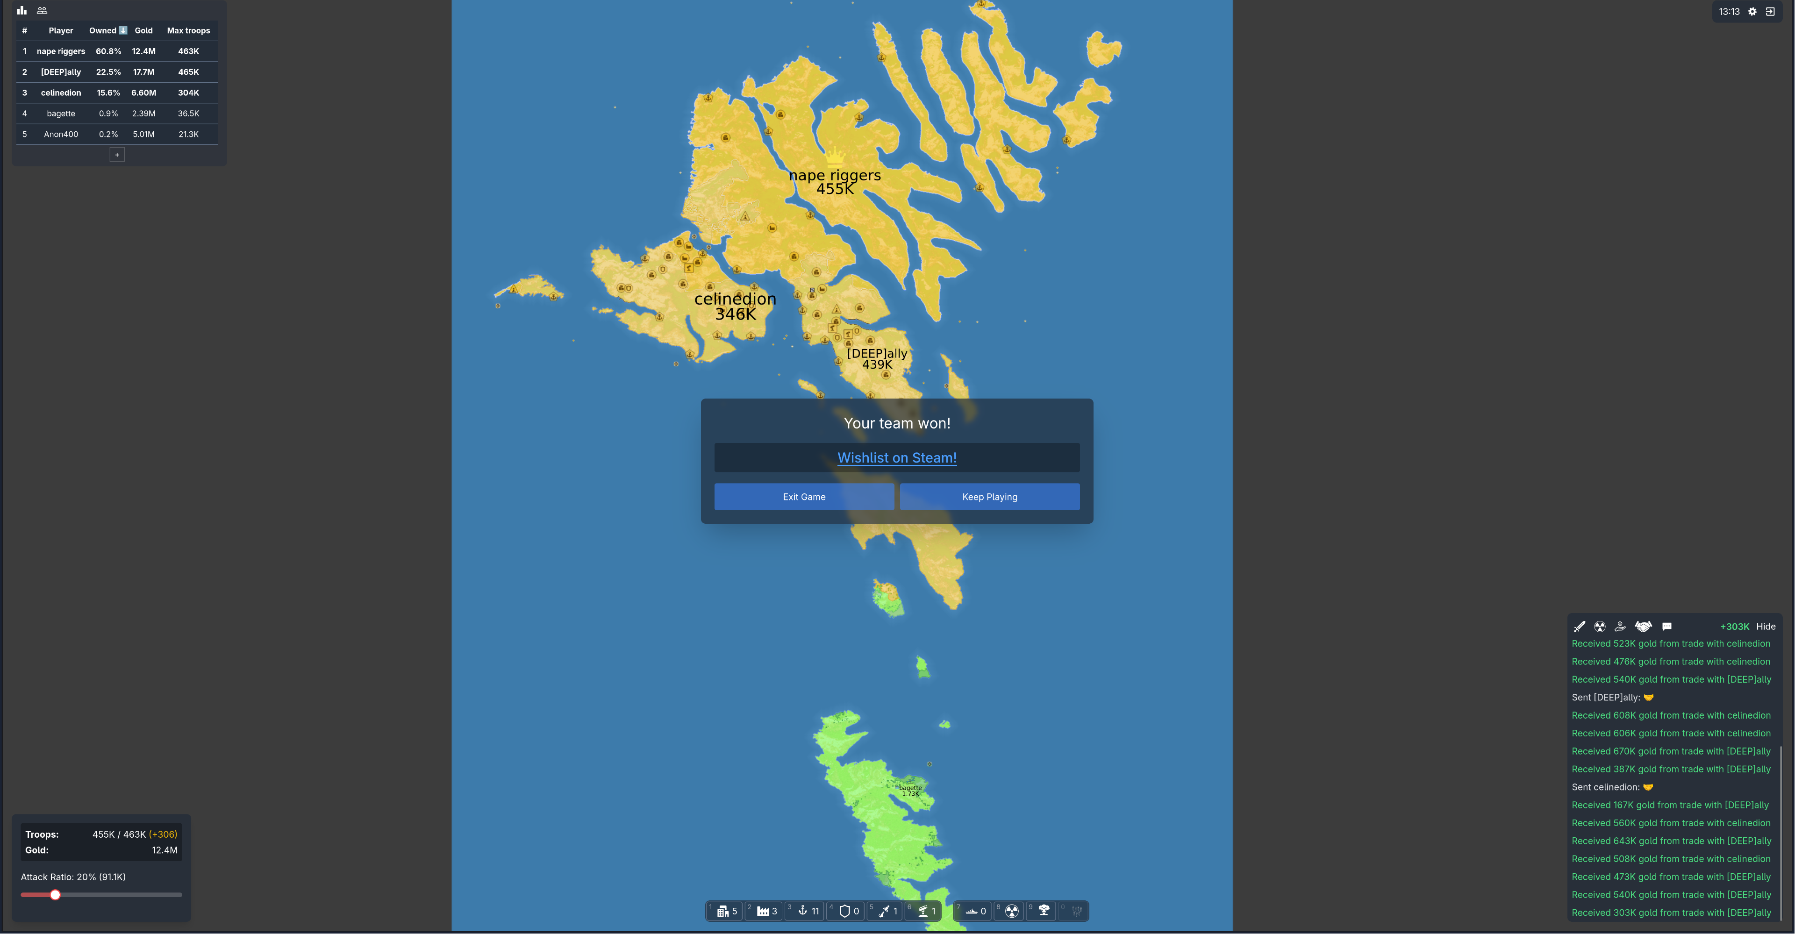1795x934 pixels.
Task: Open the player leaderboard bar-chart tab
Action: 21,10
